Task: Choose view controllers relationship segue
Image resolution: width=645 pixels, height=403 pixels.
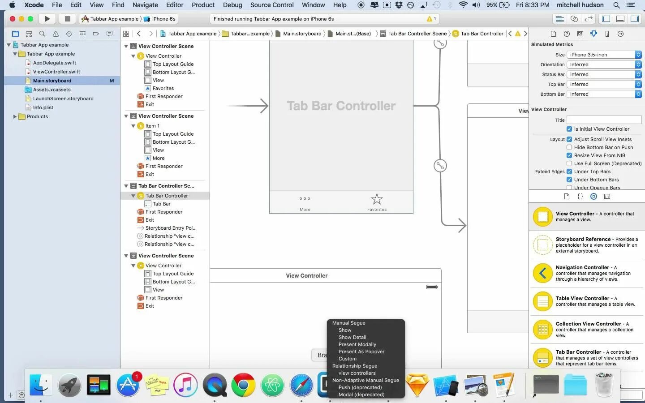Action: [357, 373]
